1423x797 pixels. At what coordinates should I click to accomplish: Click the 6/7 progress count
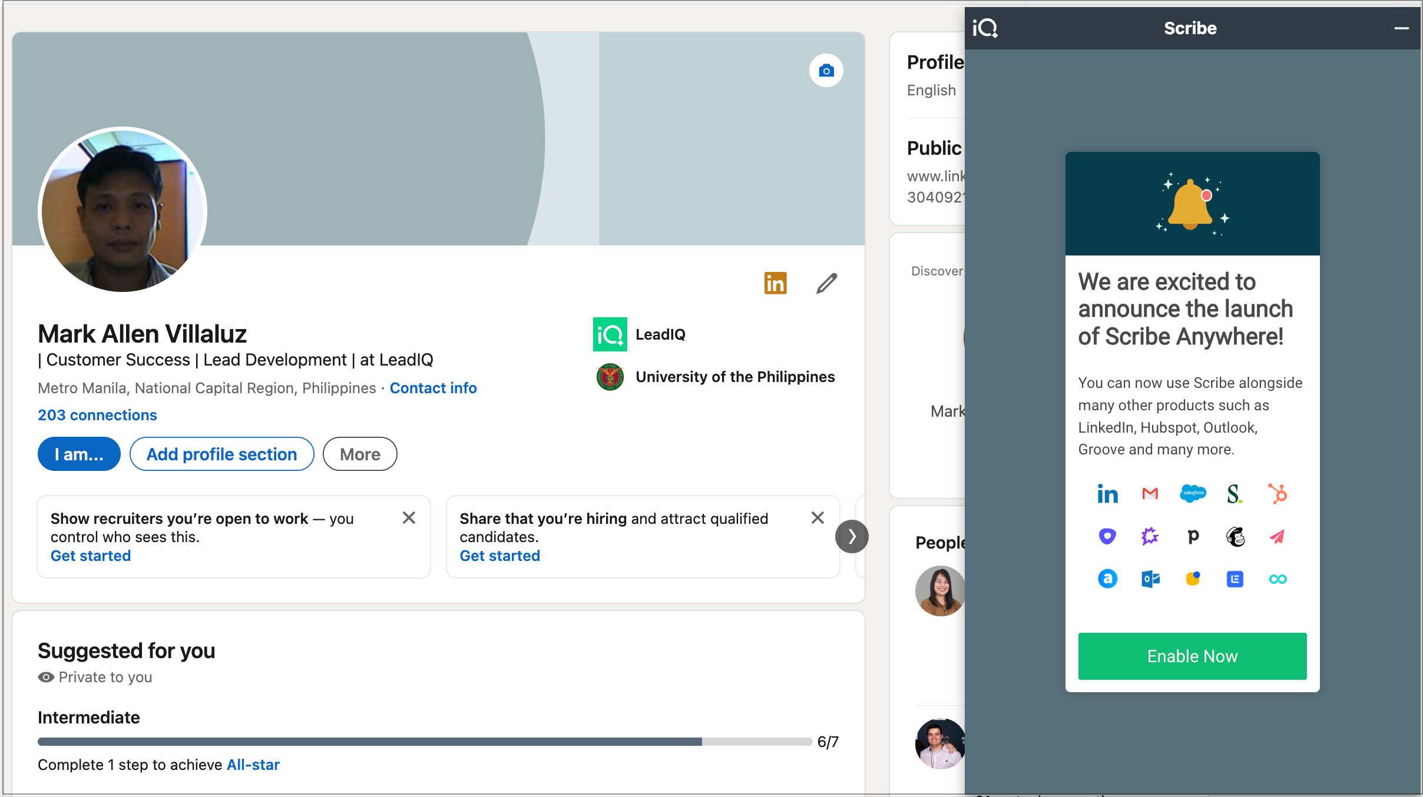828,742
